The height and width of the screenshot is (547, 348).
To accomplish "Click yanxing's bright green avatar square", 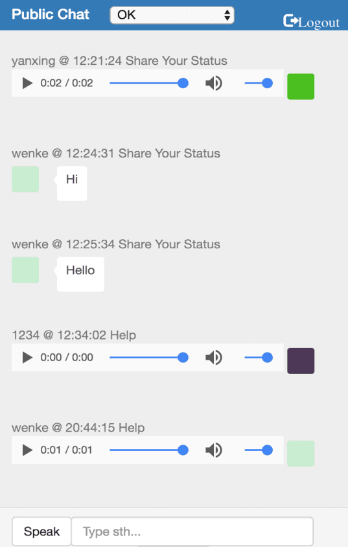I will coord(301,86).
